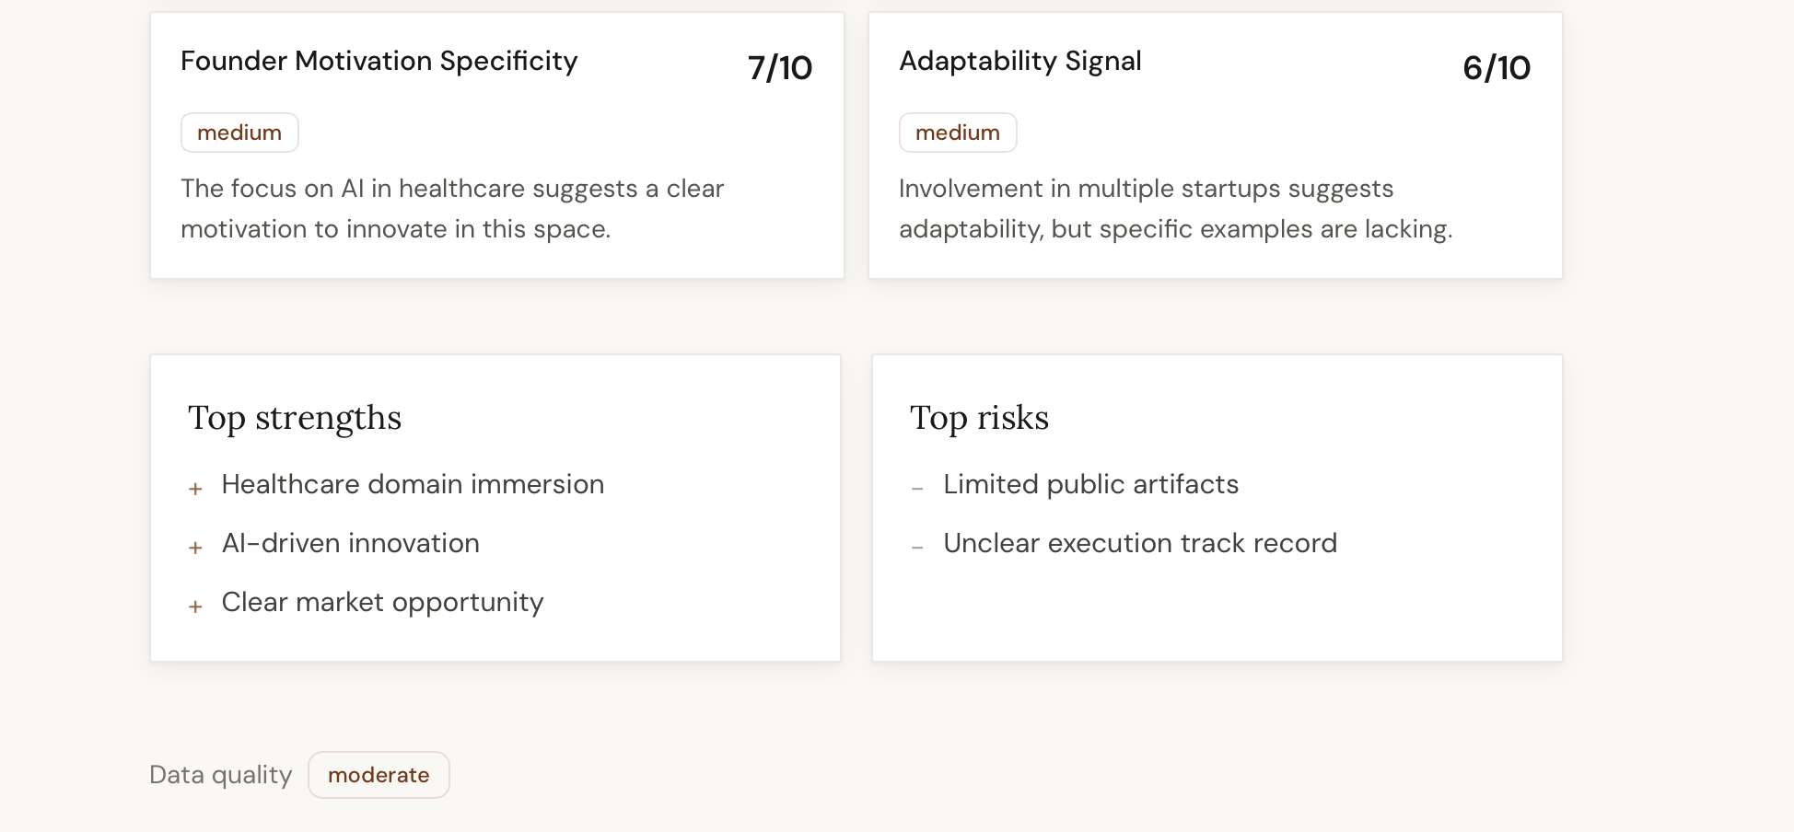Select the Adaptability Signal card title
1794x832 pixels.
click(1020, 61)
